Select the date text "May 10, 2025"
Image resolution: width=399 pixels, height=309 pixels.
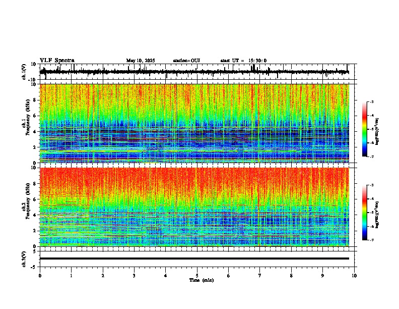141,61
